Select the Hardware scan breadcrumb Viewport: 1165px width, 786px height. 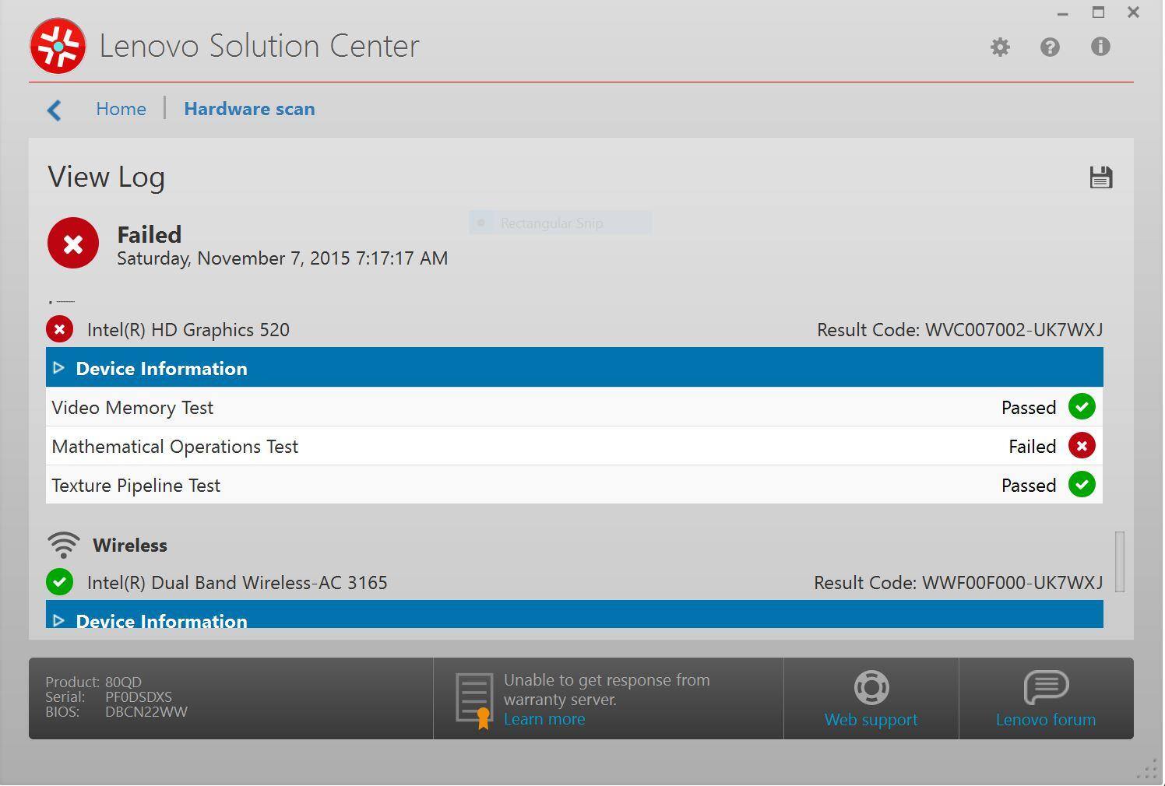[249, 109]
